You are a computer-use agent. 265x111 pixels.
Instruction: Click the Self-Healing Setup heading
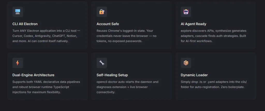tap(112, 75)
